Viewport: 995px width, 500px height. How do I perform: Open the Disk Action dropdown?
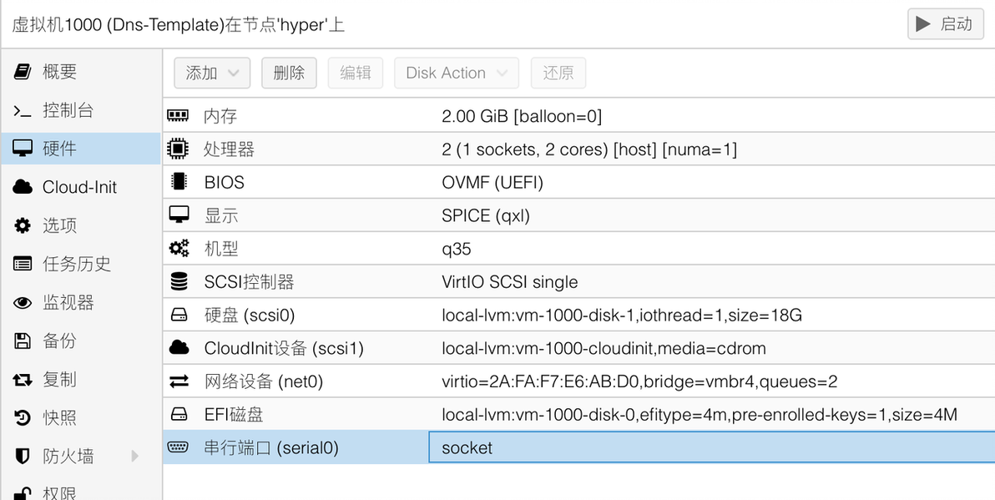(457, 73)
